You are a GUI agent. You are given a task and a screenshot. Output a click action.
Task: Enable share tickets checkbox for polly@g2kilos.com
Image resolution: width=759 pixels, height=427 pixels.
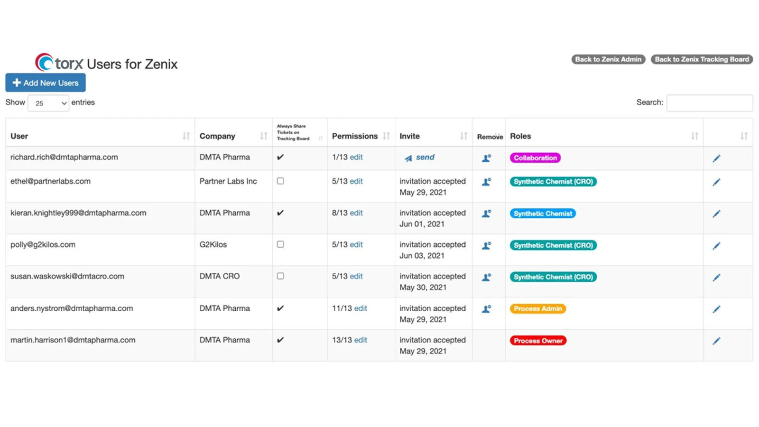pyautogui.click(x=280, y=245)
